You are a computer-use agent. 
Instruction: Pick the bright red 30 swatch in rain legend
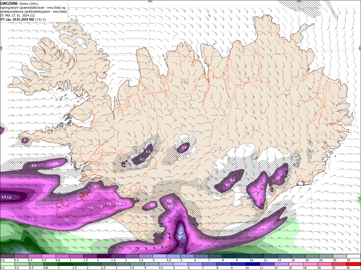tap(353, 264)
